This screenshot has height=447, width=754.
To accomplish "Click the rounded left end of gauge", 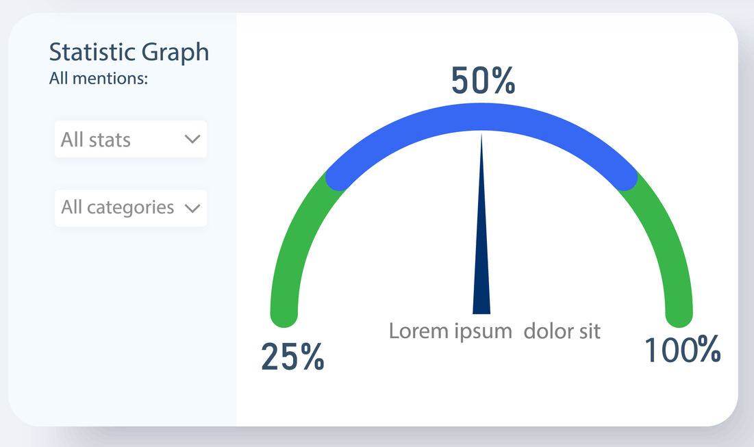I will [x=284, y=315].
